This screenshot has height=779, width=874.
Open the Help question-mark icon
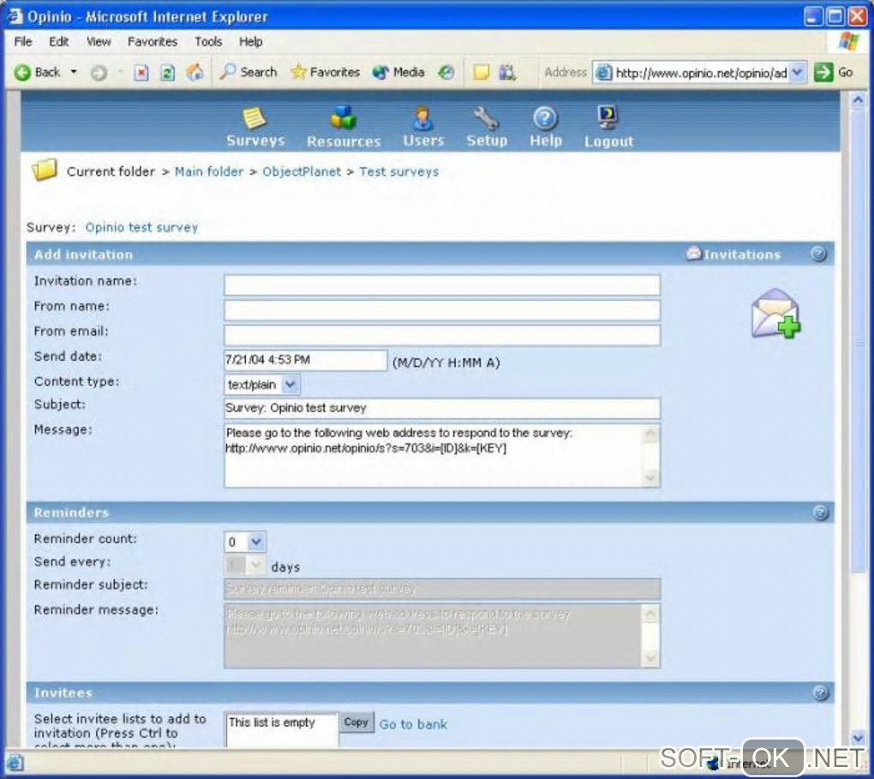[545, 117]
